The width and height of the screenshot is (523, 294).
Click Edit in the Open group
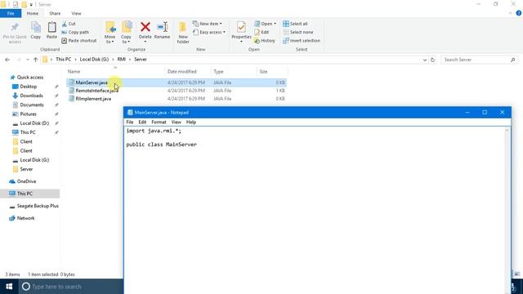click(261, 32)
